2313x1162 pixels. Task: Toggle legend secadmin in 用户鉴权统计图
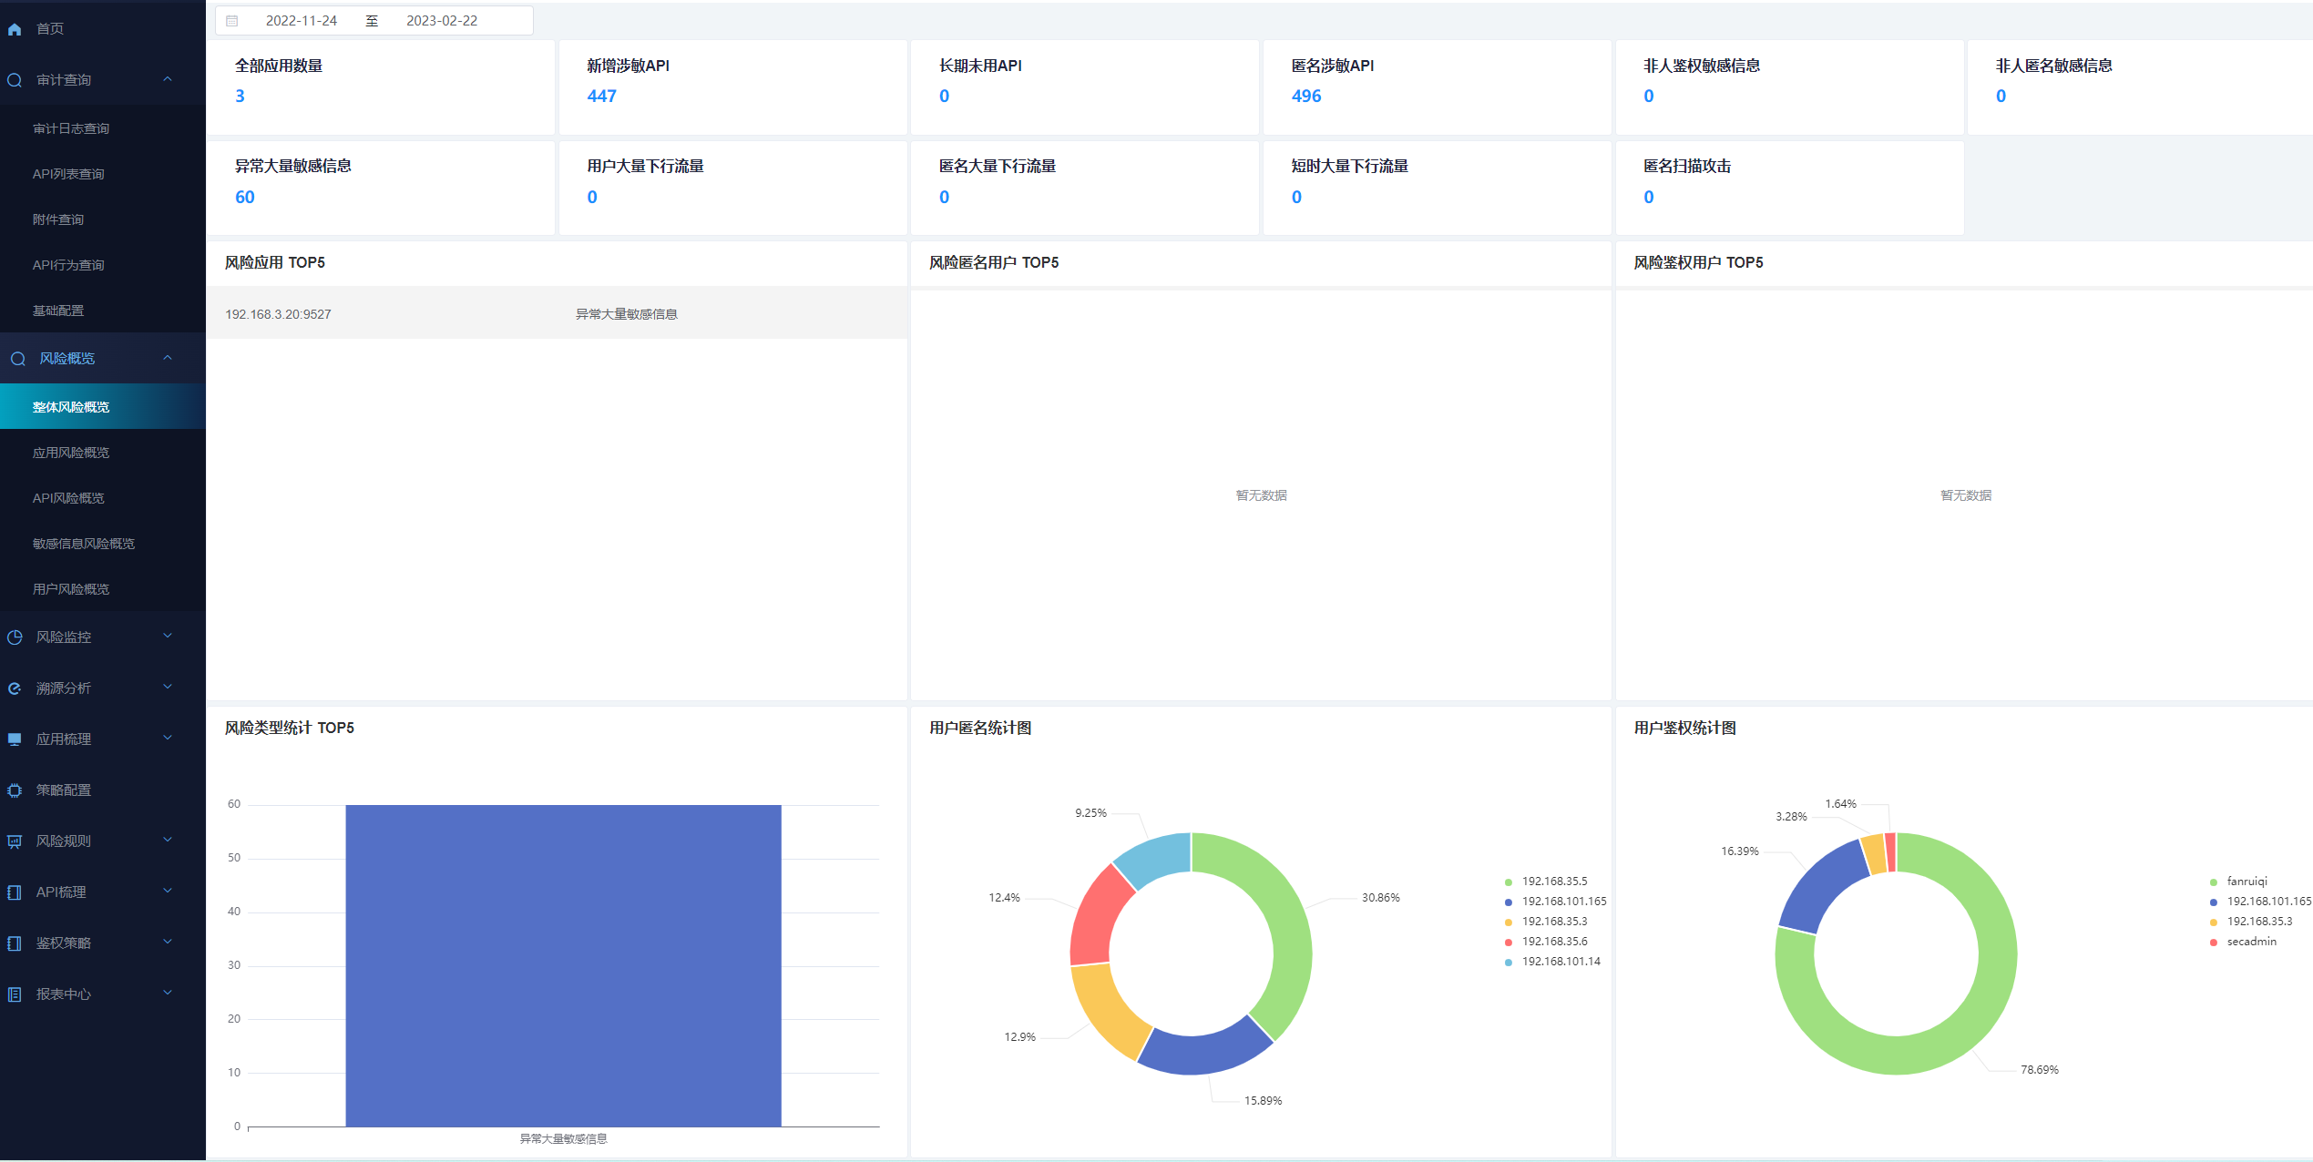2244,942
